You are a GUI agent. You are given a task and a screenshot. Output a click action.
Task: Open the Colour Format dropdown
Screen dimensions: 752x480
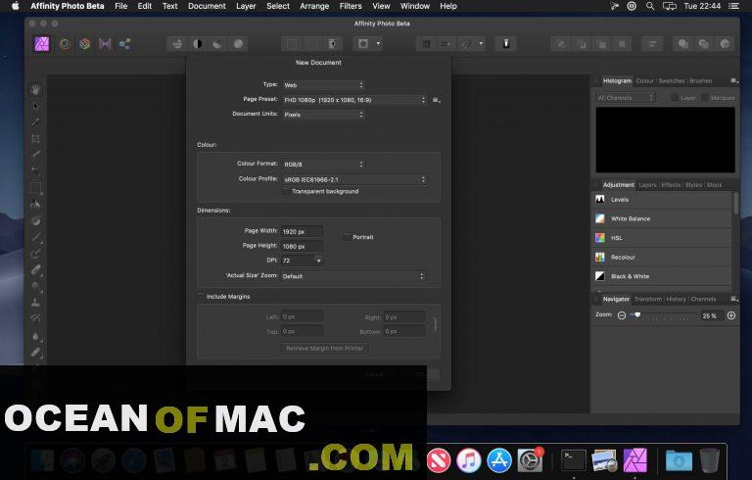(324, 165)
